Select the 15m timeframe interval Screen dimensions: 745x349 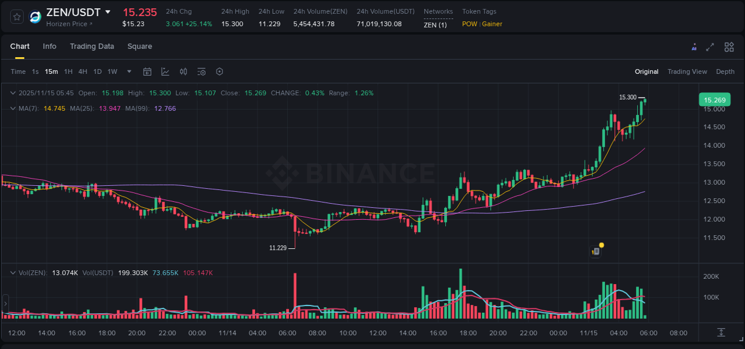point(51,71)
